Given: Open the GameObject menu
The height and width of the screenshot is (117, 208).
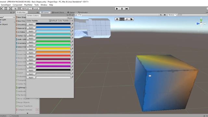Looking at the screenshot, I should point(6,5).
